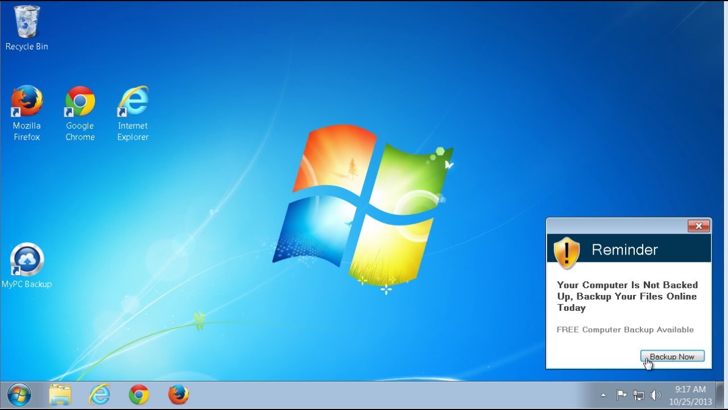728x410 pixels.
Task: Open the Windows Start menu orb
Action: point(19,394)
